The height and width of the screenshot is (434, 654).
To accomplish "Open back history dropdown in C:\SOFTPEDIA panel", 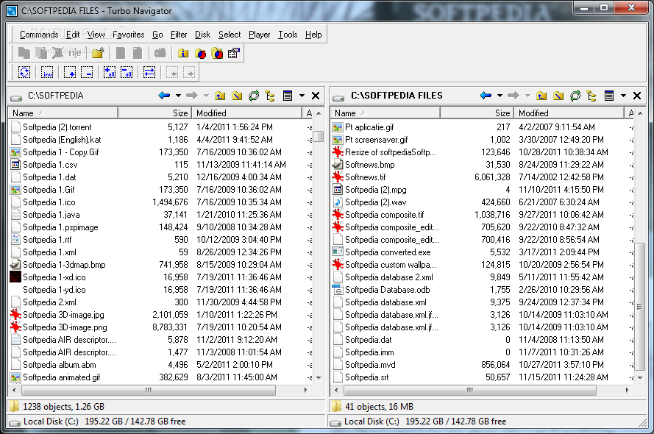I will coord(178,96).
